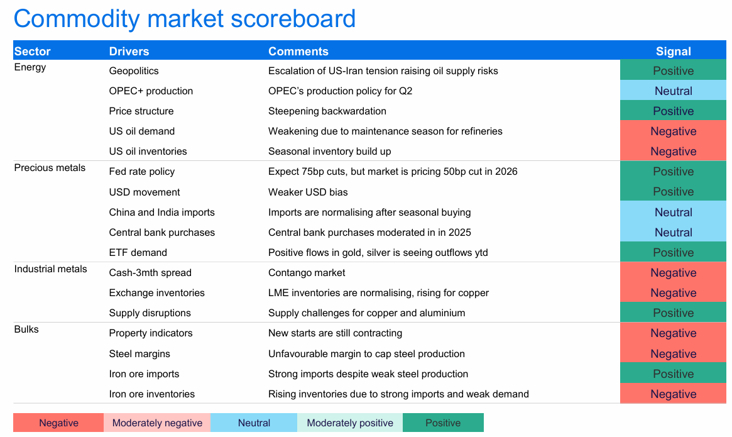Click the Fed rate policy driver
The width and height of the screenshot is (732, 437).
pos(142,172)
